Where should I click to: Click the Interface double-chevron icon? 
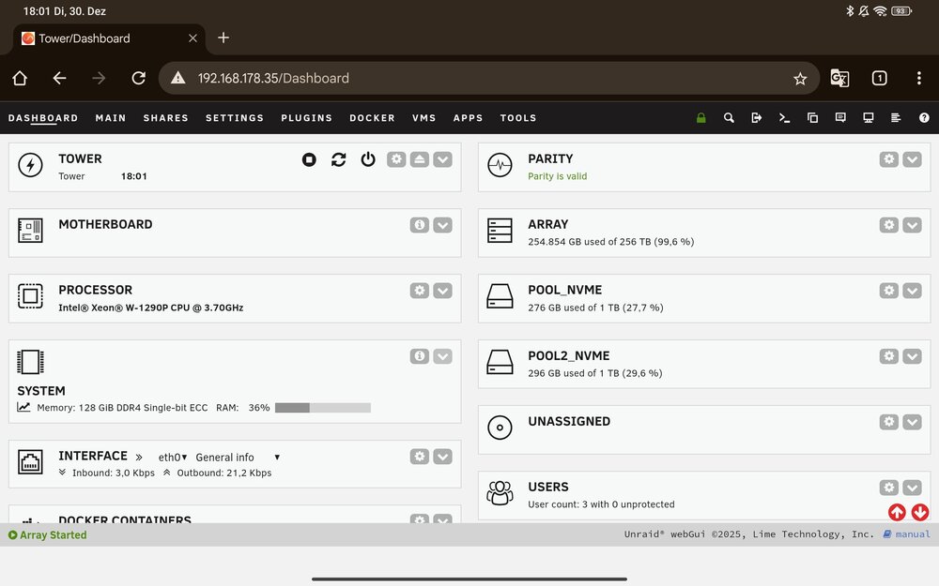tap(139, 458)
